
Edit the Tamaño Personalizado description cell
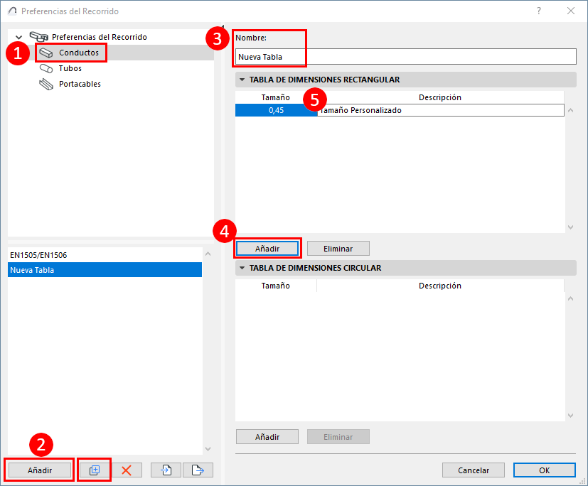(x=441, y=110)
